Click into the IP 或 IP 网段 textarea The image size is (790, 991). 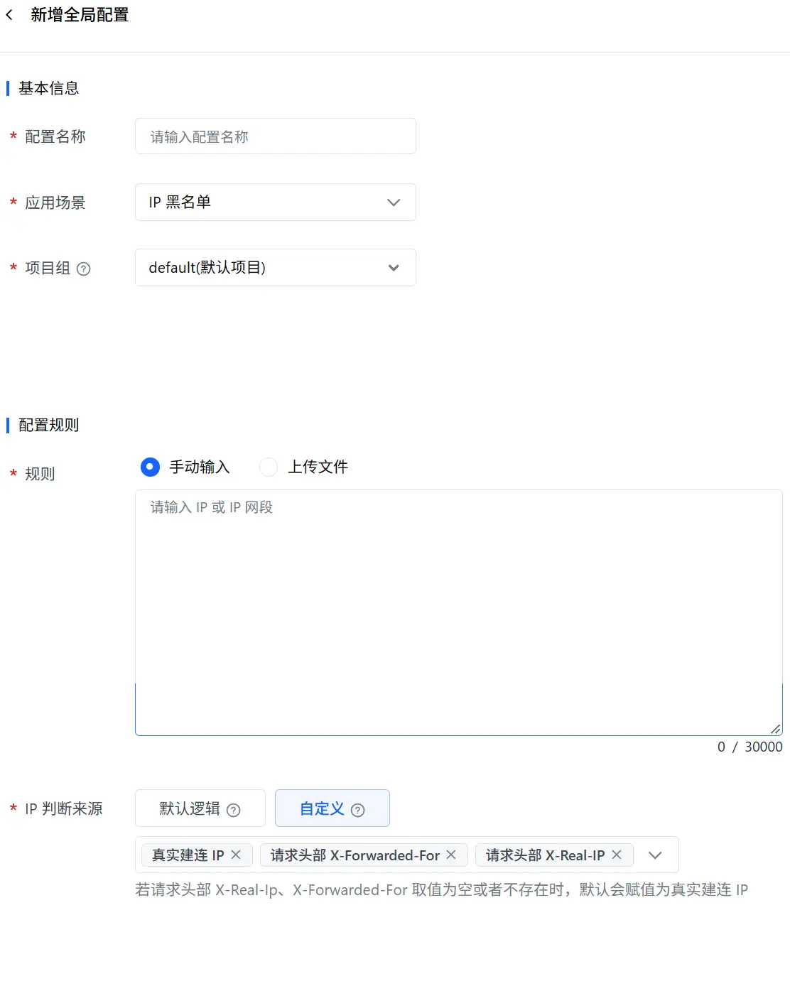click(x=459, y=612)
